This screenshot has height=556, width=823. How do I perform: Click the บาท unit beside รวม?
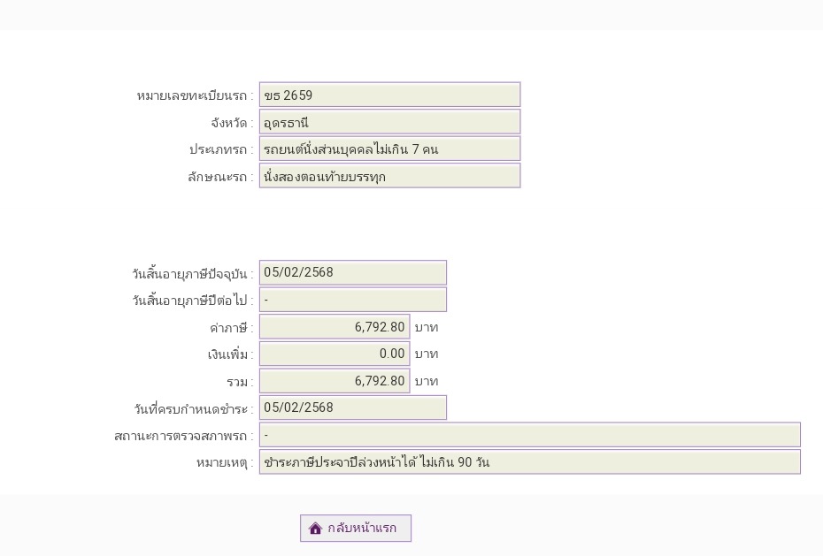pyautogui.click(x=427, y=382)
